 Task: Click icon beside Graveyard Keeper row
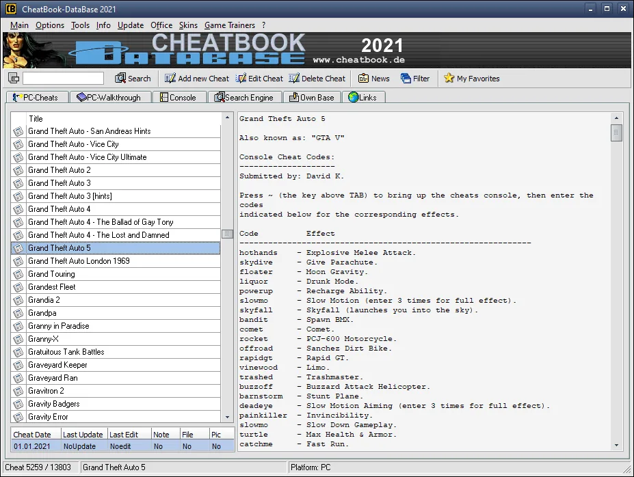tap(18, 365)
